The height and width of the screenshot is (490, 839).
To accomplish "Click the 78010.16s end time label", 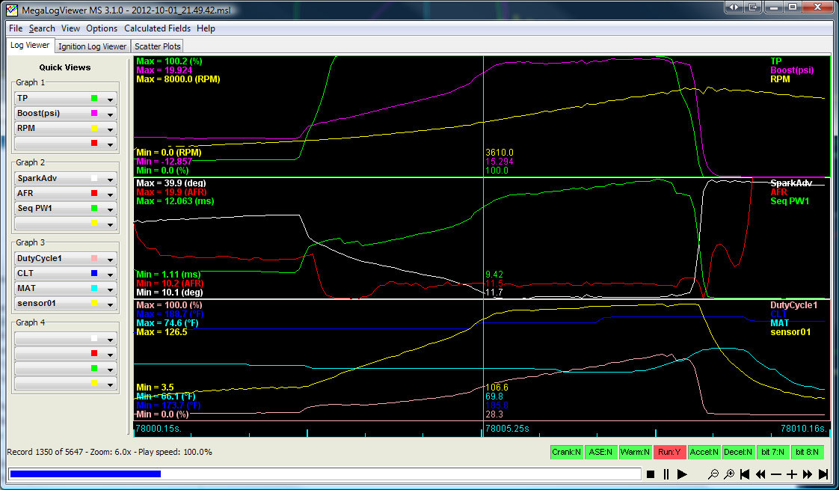I will coord(804,429).
